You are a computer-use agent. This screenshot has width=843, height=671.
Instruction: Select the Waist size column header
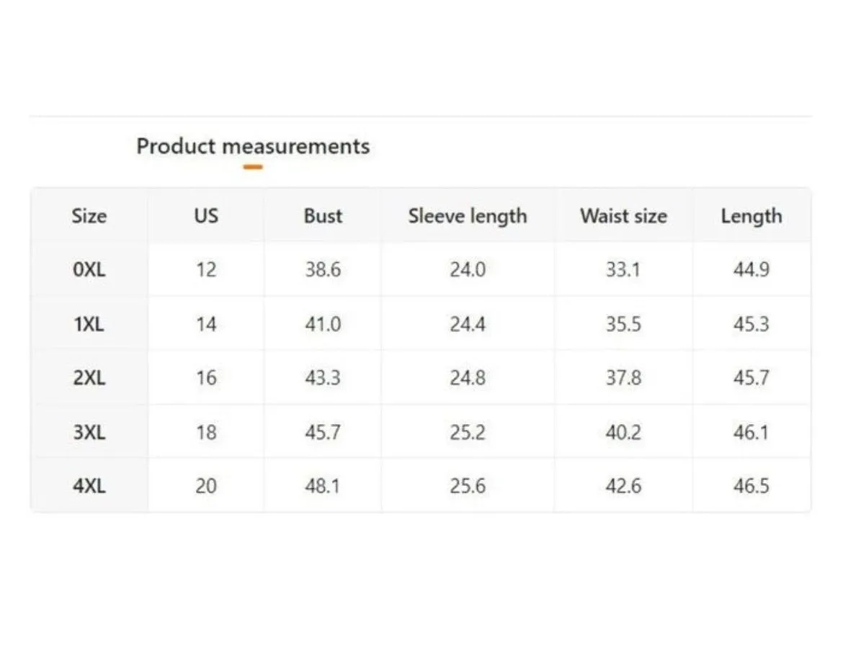point(624,216)
